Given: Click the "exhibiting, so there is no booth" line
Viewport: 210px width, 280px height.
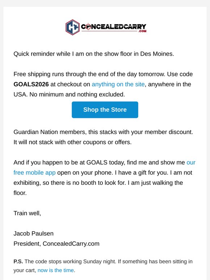Looking at the screenshot, I should point(98,183).
